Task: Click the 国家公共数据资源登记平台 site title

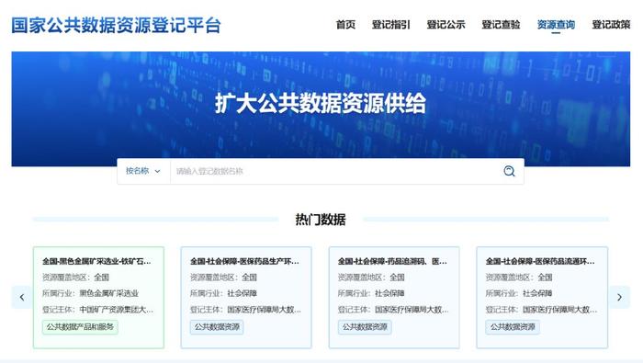Action: pos(116,25)
